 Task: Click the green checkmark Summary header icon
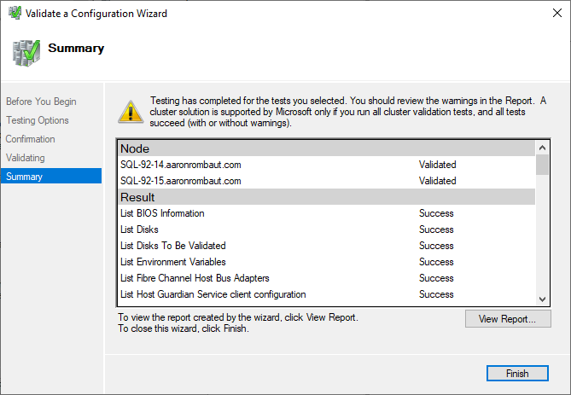click(26, 51)
